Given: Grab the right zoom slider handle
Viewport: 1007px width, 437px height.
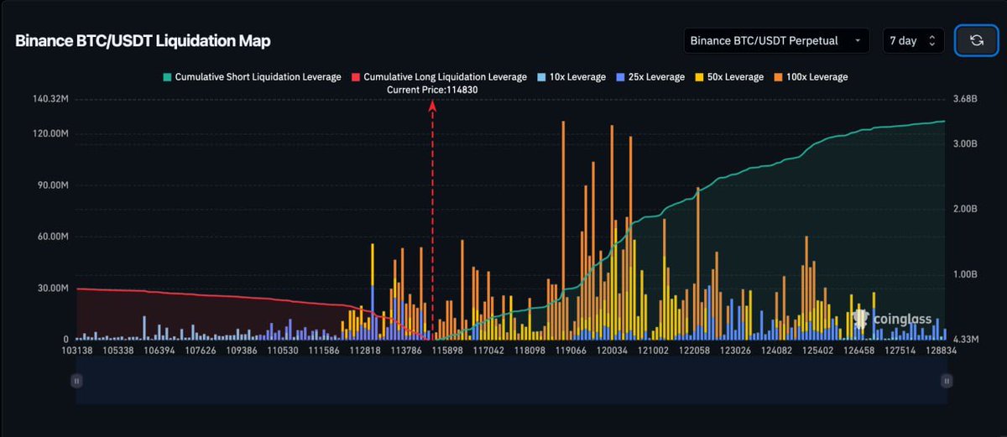Looking at the screenshot, I should [x=947, y=381].
